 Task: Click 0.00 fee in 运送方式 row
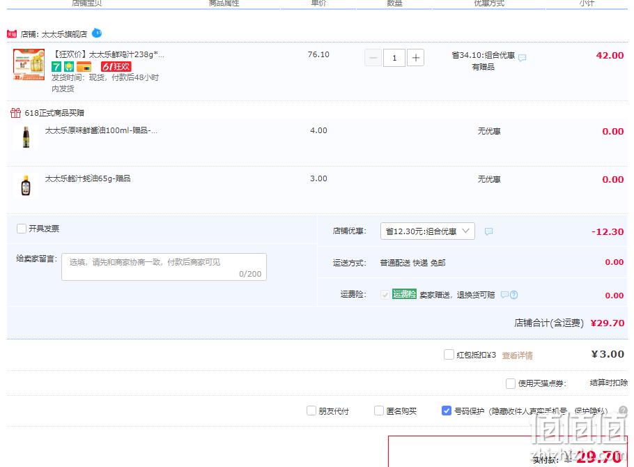click(x=614, y=262)
